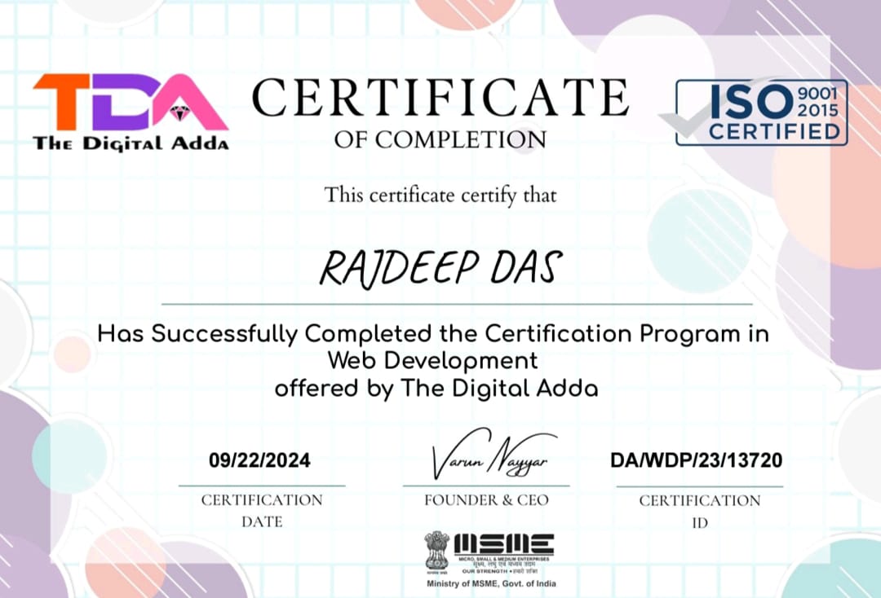Image resolution: width=881 pixels, height=598 pixels.
Task: Click the Web Development course title
Action: (x=432, y=361)
